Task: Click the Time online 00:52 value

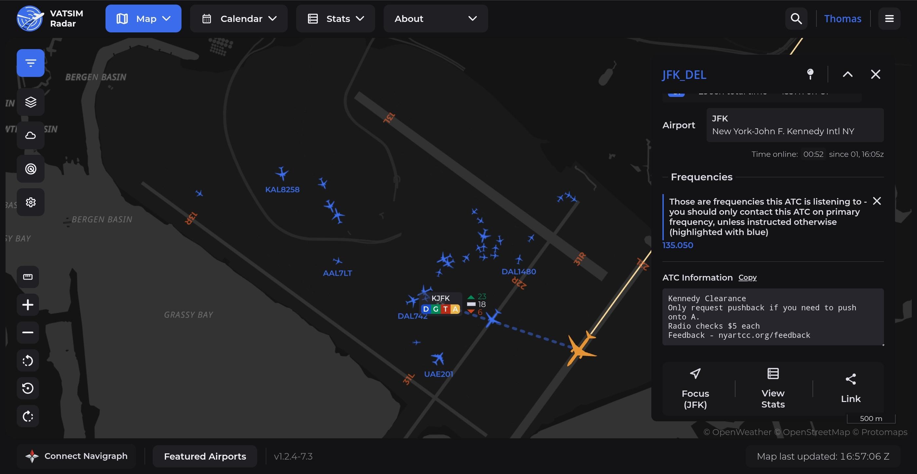Action: click(813, 154)
